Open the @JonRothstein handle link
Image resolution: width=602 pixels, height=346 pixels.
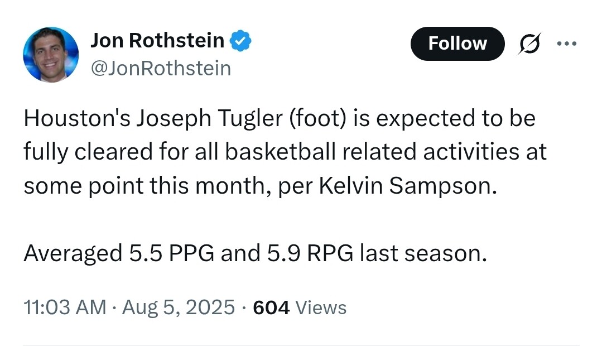point(161,68)
